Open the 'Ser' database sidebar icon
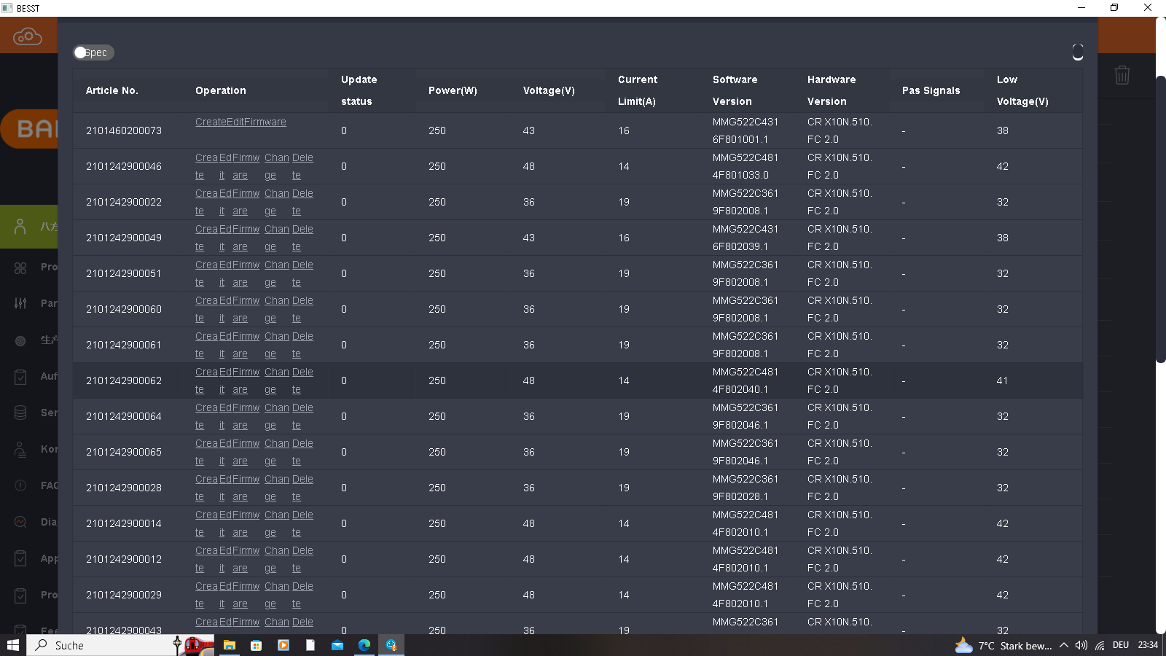This screenshot has width=1166, height=656. tap(20, 413)
